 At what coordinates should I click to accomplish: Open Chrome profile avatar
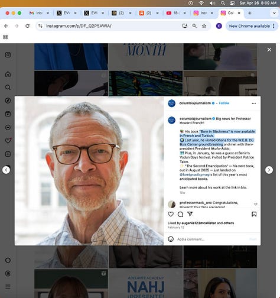coord(219,26)
